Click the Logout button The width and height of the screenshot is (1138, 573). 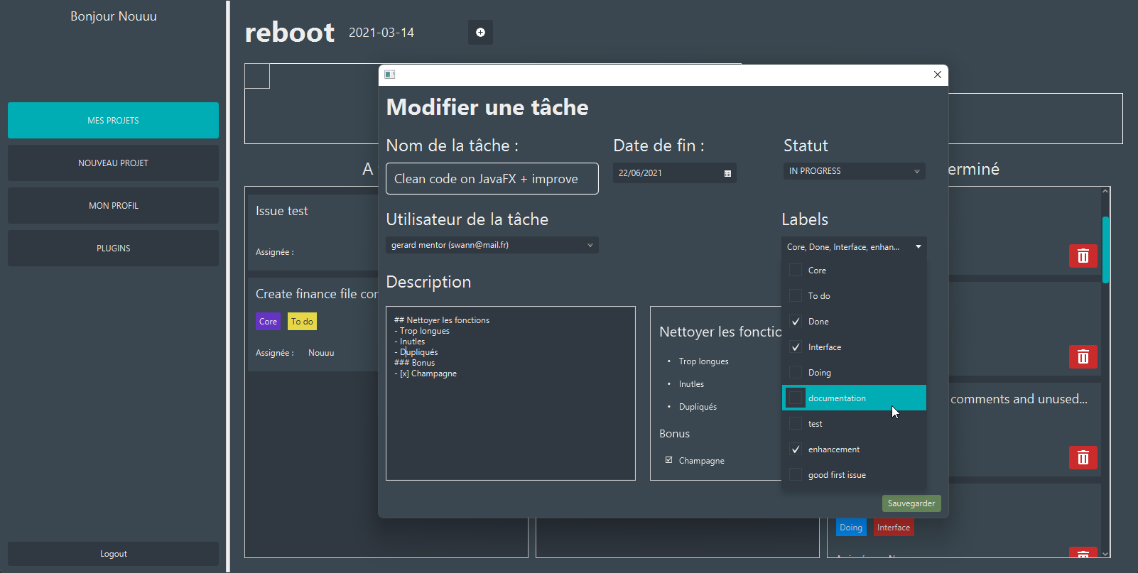tap(113, 554)
